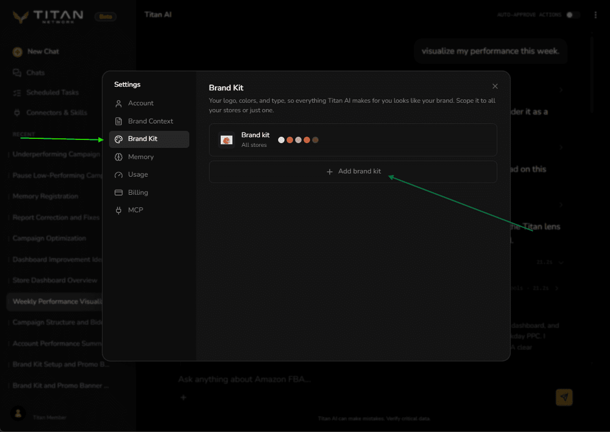This screenshot has height=432, width=610.
Task: Click the fourth orange color swatch
Action: point(307,140)
